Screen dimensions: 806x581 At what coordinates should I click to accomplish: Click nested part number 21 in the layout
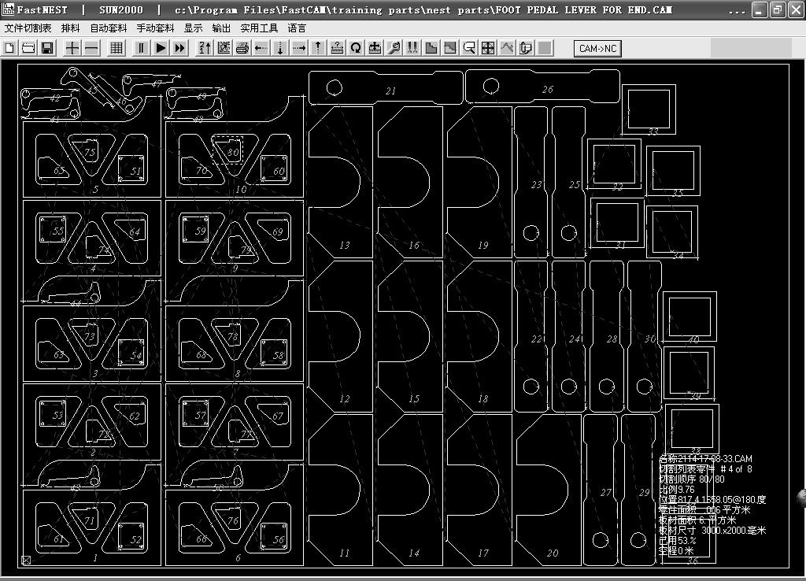390,91
